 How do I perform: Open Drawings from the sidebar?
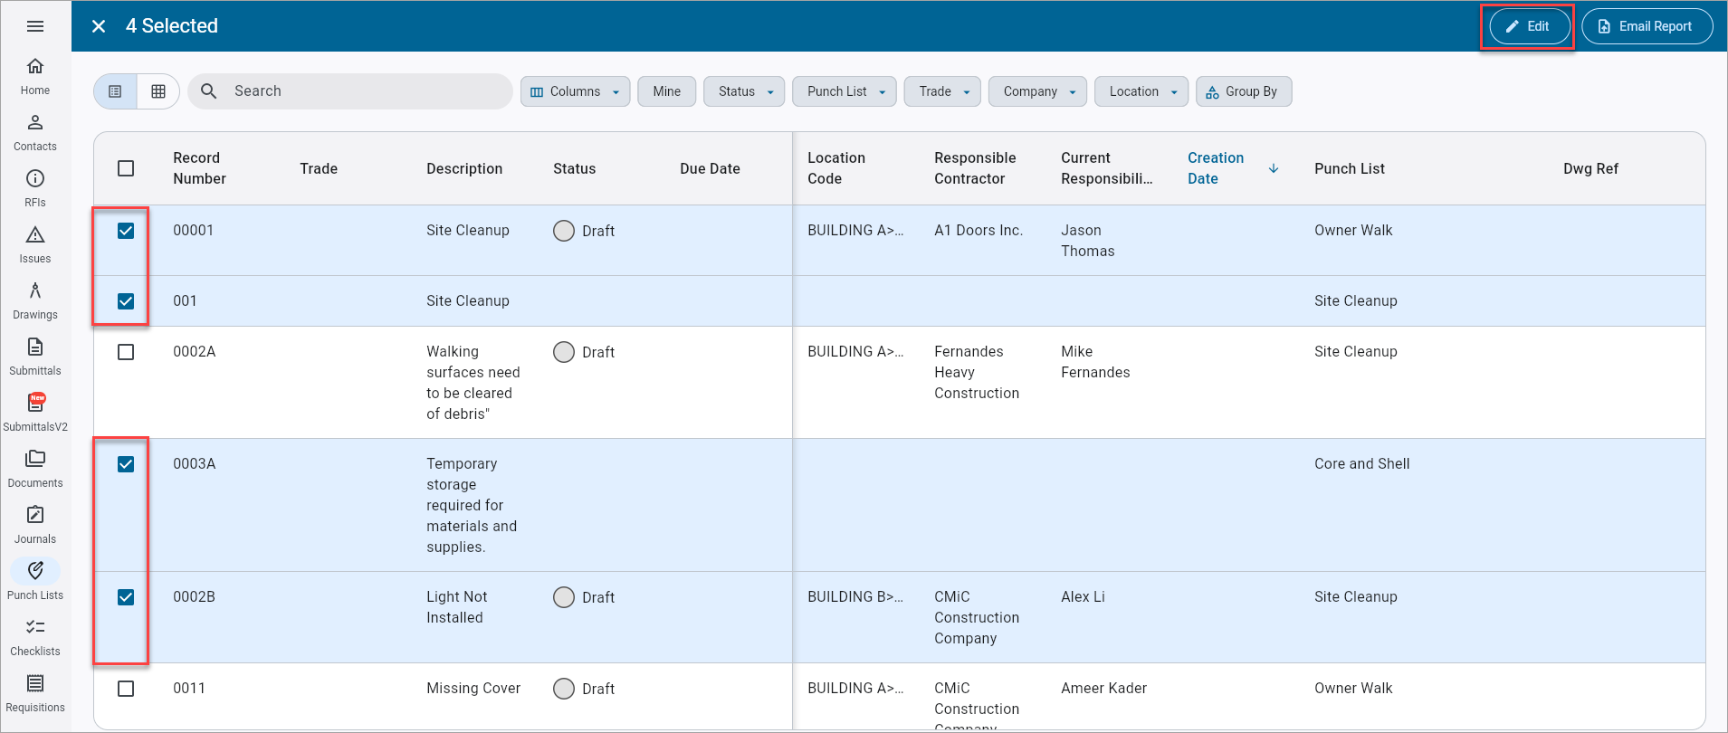tap(35, 300)
